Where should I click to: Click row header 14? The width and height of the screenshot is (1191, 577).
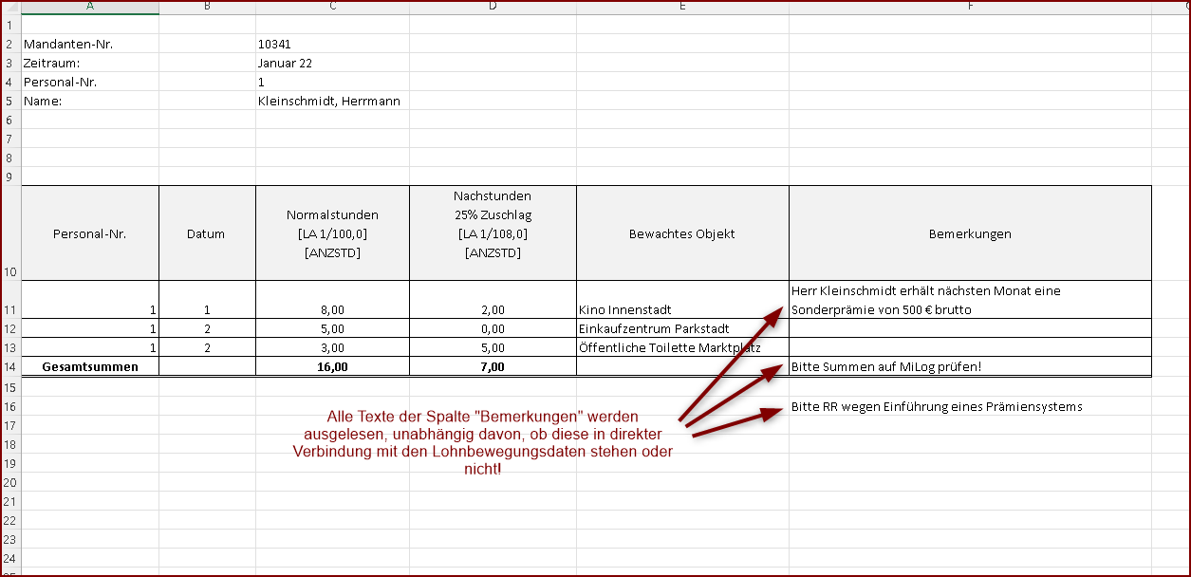tap(9, 366)
